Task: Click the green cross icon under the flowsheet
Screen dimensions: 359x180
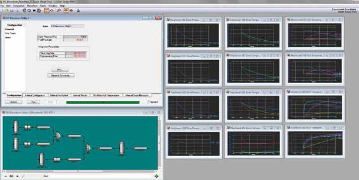Action: (156, 176)
